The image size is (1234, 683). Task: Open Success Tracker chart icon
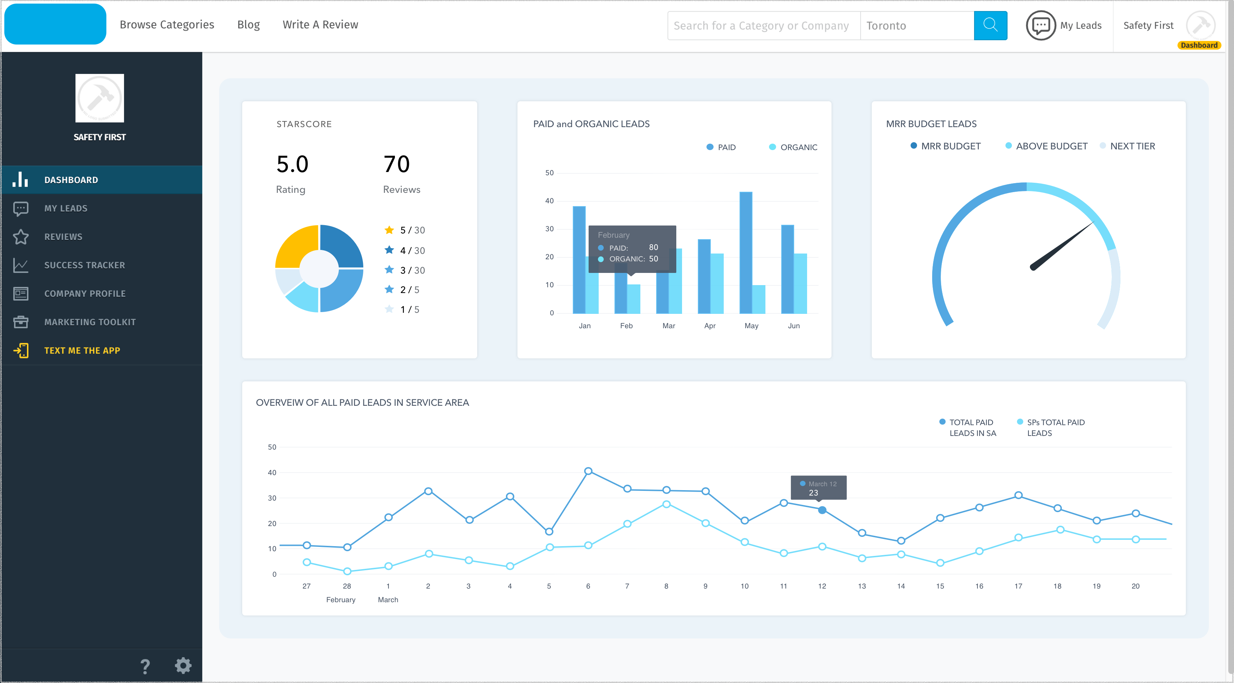(x=21, y=265)
